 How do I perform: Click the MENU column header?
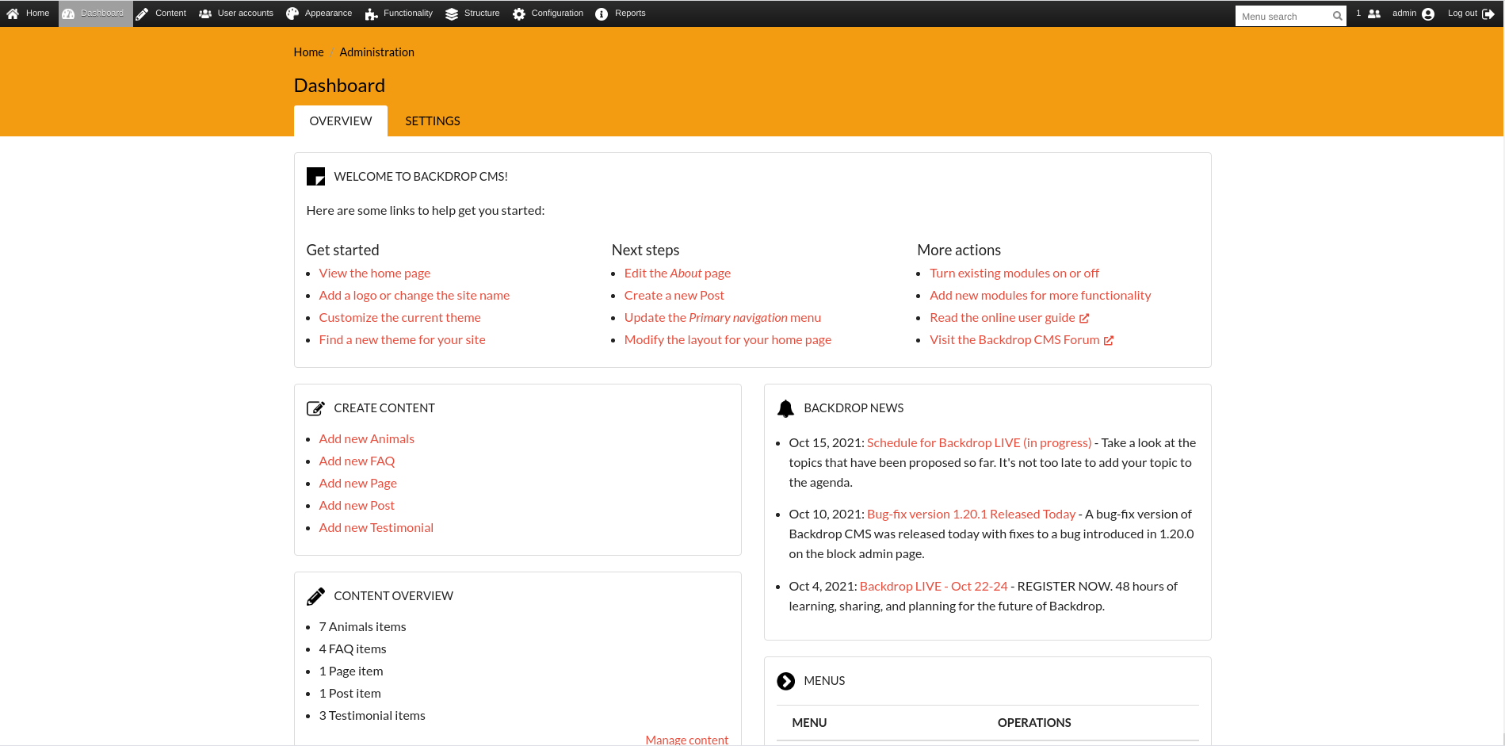click(x=809, y=723)
